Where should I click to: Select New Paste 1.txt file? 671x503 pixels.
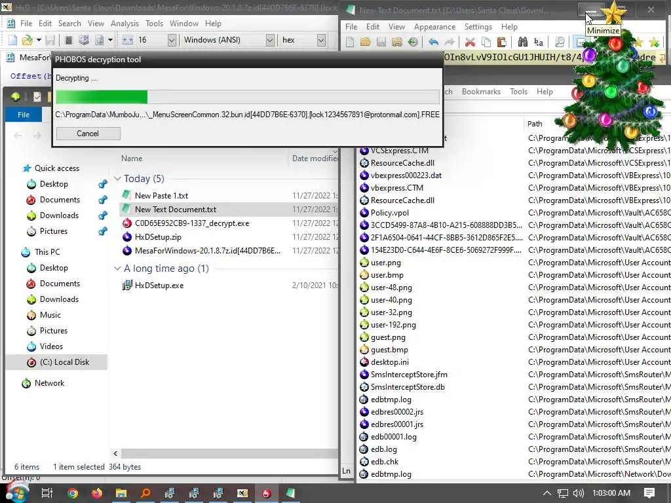tap(161, 196)
